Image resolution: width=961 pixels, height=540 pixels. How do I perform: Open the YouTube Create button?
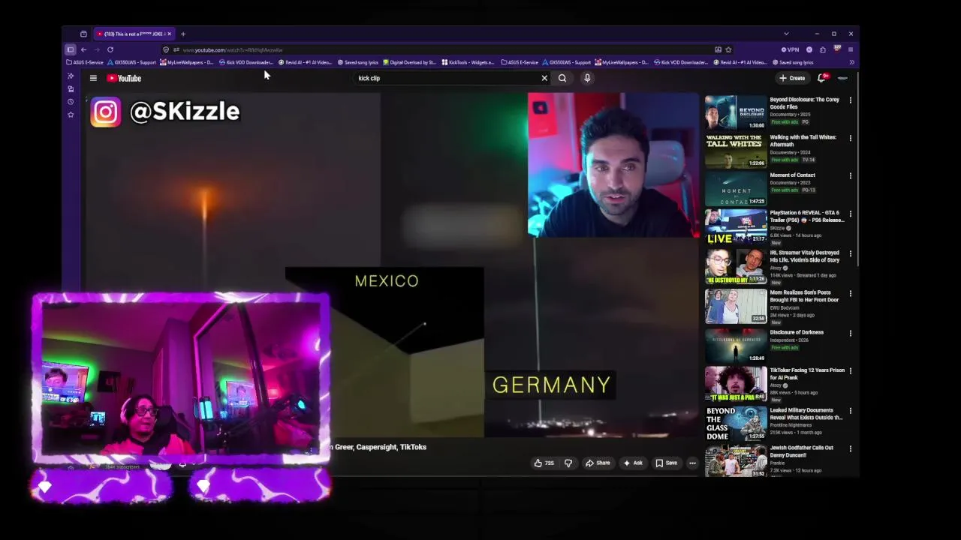(792, 78)
